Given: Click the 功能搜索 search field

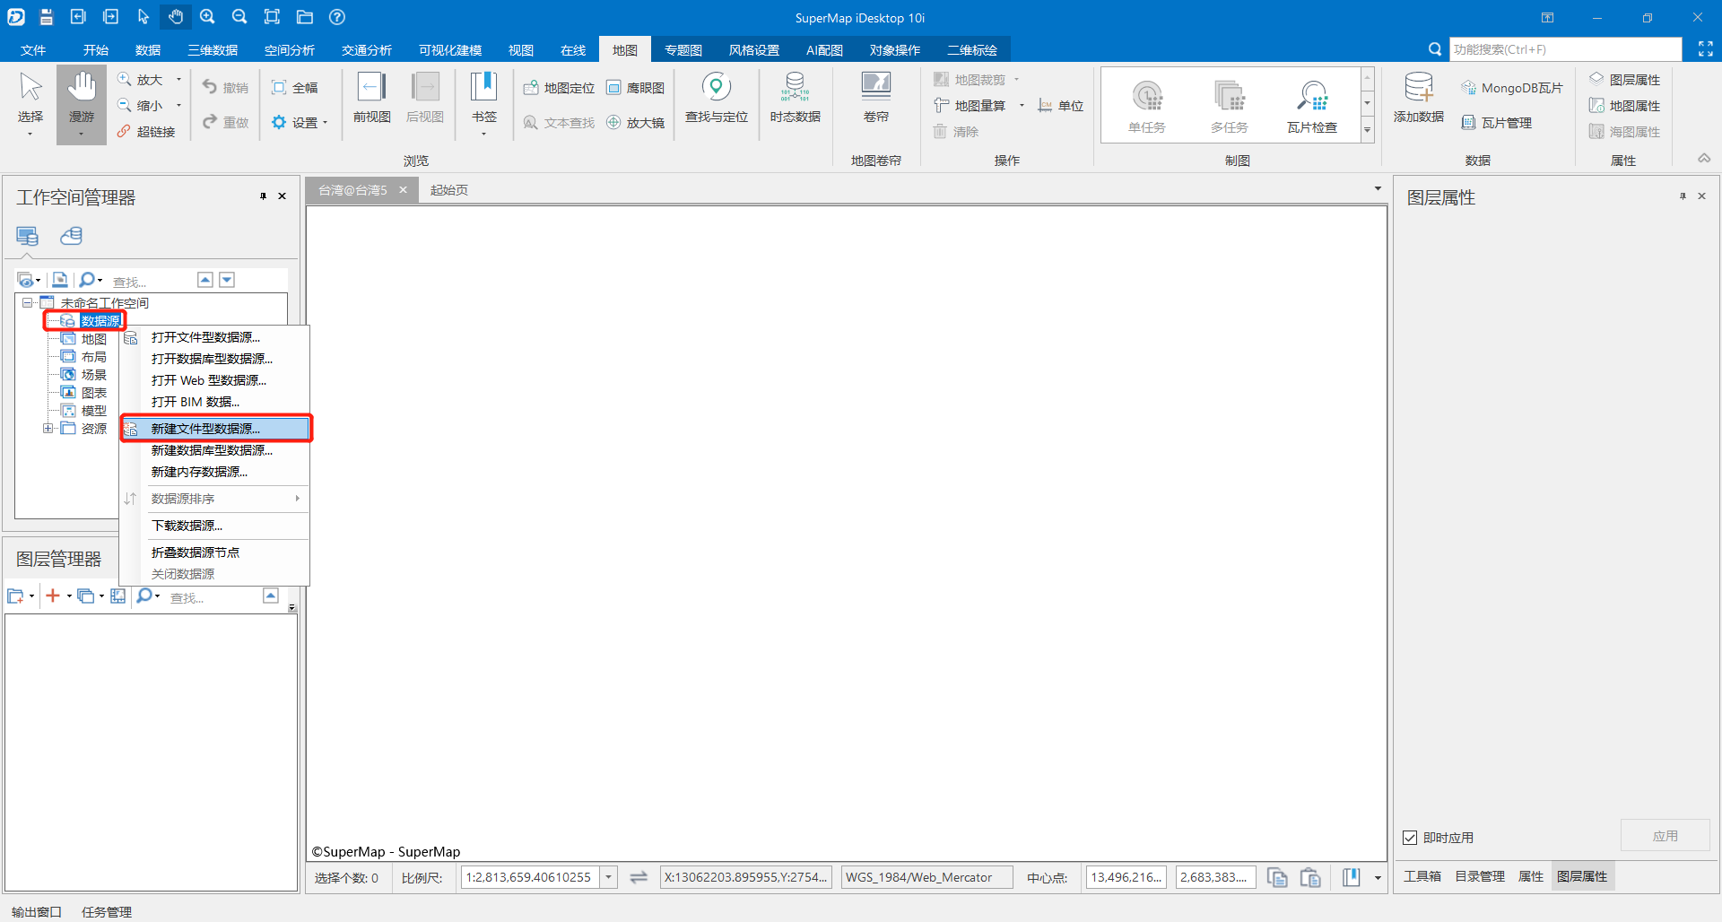Looking at the screenshot, I should tap(1565, 49).
